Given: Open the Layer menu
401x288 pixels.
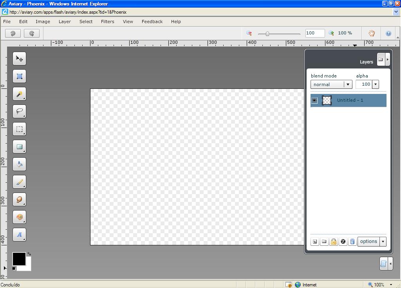Looking at the screenshot, I should point(65,22).
